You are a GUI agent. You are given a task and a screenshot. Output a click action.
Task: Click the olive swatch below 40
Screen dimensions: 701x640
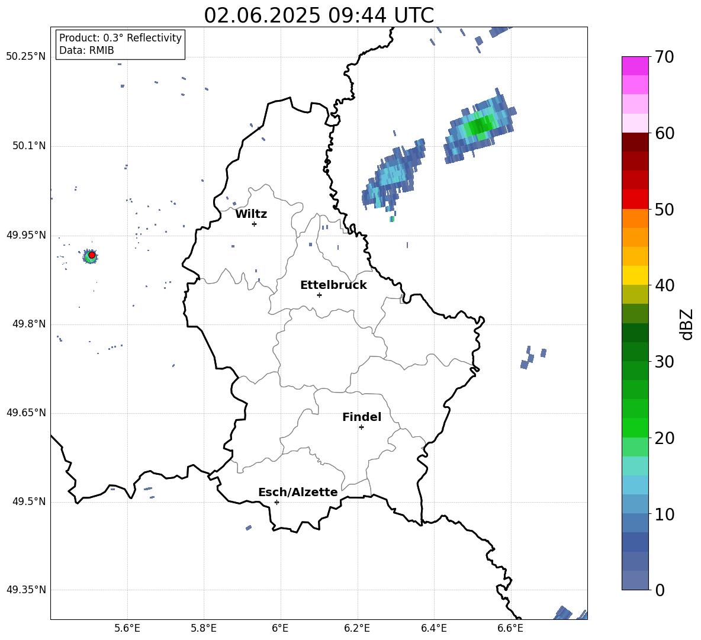pyautogui.click(x=635, y=294)
